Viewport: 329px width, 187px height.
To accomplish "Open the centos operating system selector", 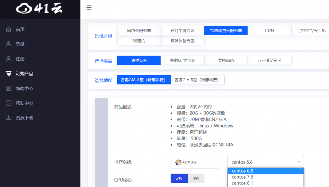I will (195, 162).
